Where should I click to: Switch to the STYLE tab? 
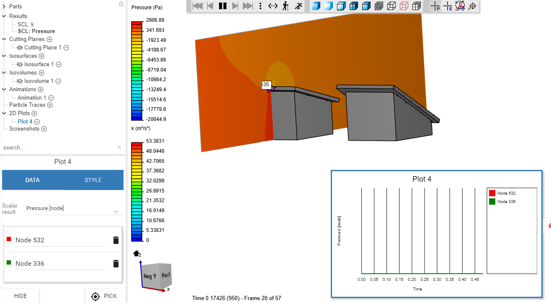click(93, 180)
